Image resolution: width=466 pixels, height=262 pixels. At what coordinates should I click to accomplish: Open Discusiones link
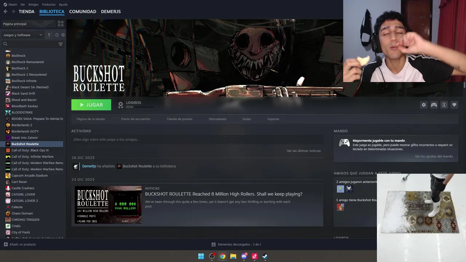point(218,119)
